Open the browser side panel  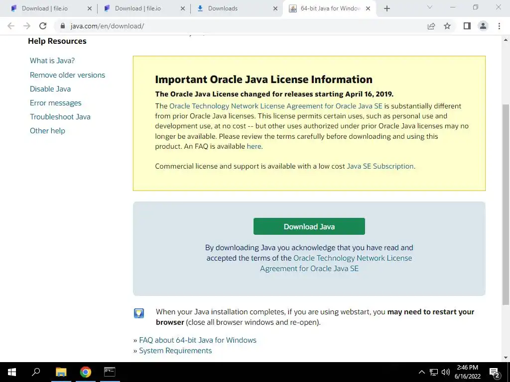click(x=467, y=26)
